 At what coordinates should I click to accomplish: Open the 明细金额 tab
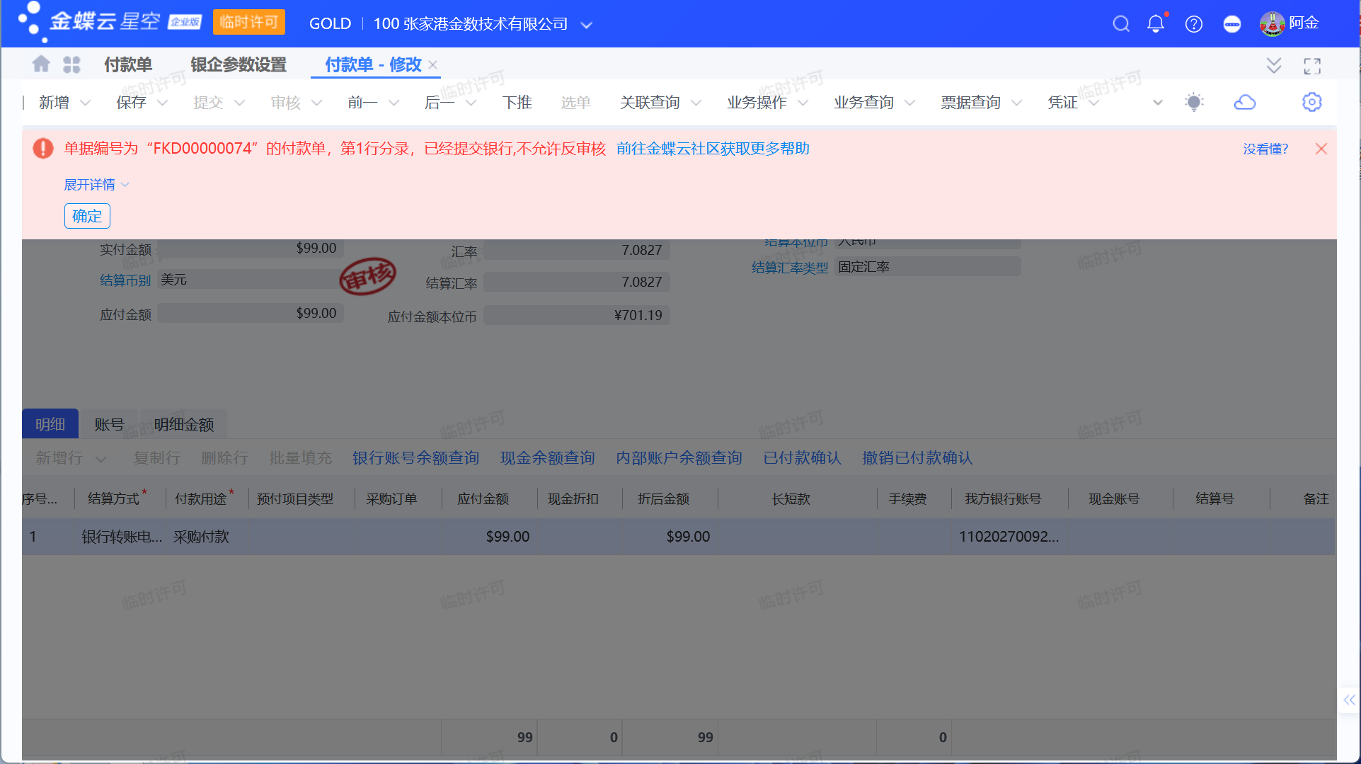point(184,424)
